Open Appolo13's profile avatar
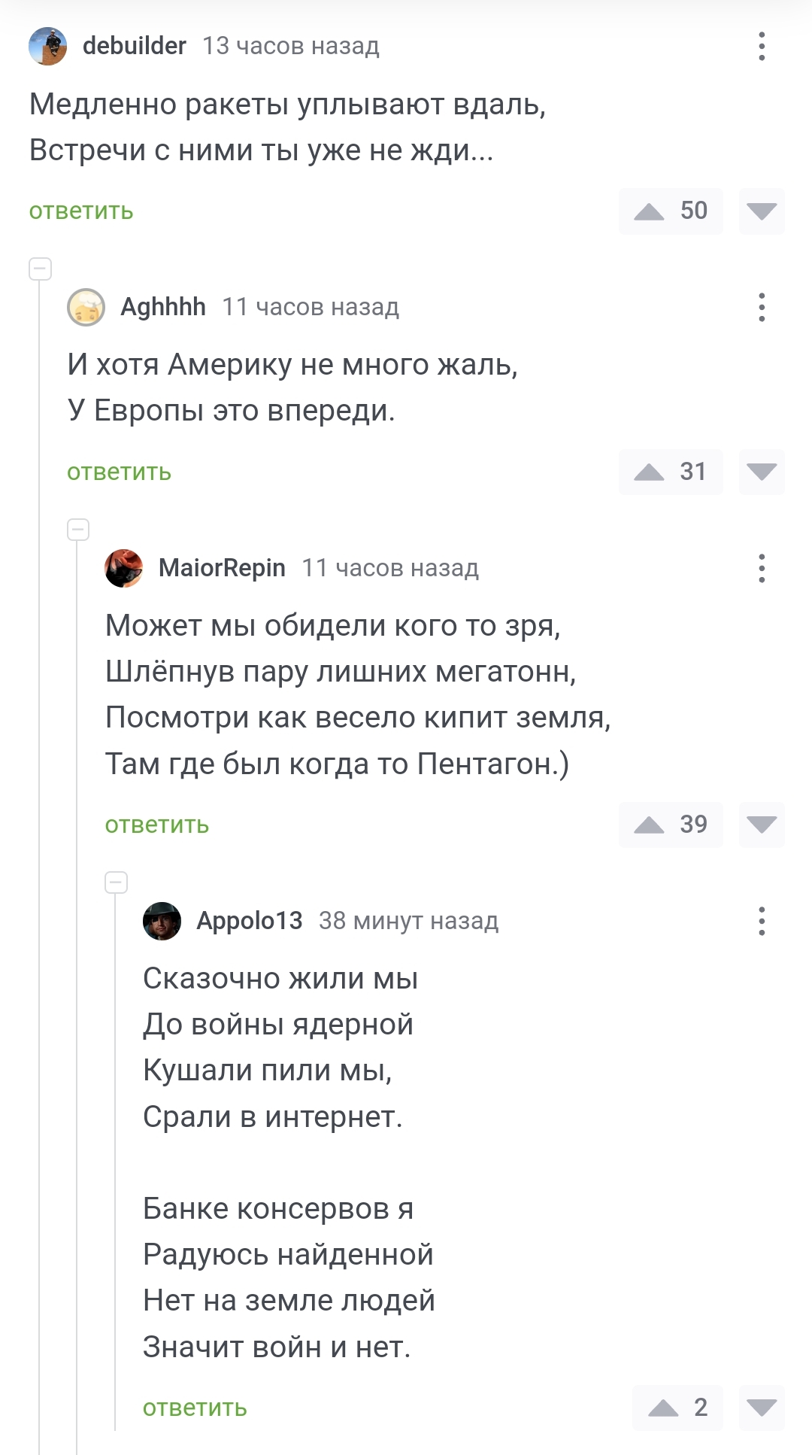The height and width of the screenshot is (1455, 812). (162, 921)
